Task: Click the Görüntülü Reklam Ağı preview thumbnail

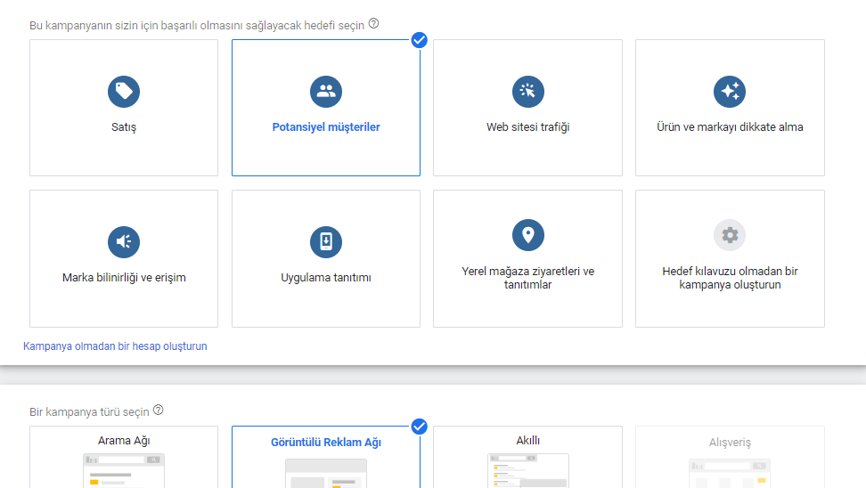Action: [x=326, y=473]
